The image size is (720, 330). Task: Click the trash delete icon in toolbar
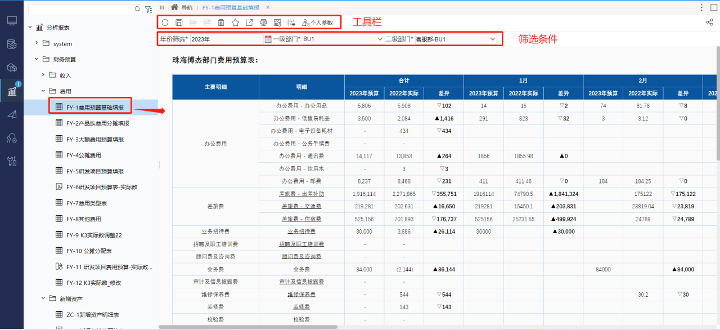click(x=221, y=23)
